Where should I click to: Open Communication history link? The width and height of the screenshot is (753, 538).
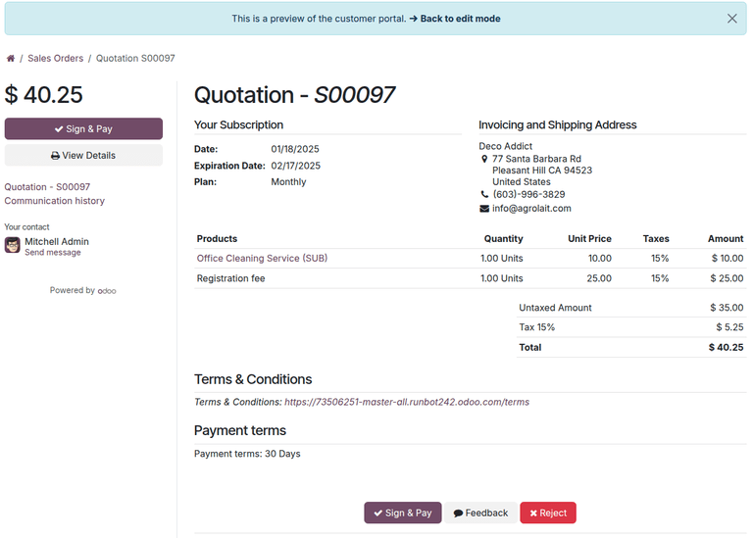(54, 201)
